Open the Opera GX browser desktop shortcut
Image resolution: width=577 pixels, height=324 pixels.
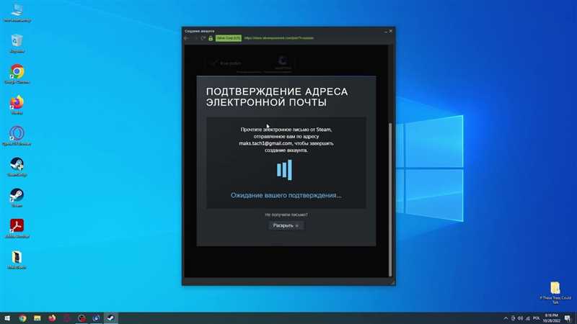[17, 136]
